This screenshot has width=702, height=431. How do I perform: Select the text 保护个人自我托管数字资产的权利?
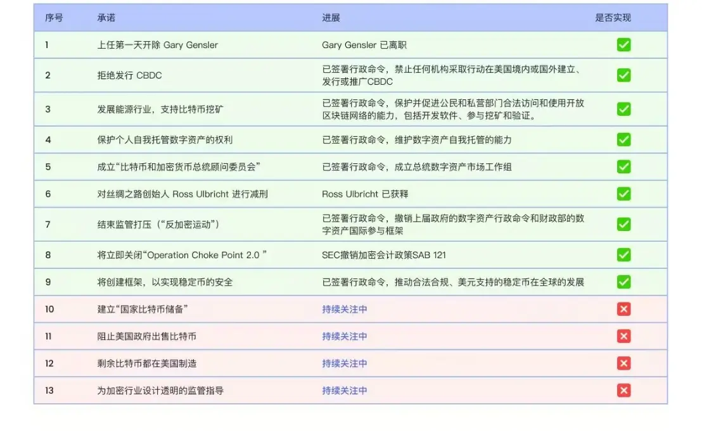[165, 140]
